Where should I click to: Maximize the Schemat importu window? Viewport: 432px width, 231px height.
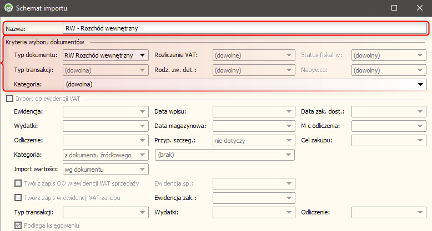click(x=394, y=8)
